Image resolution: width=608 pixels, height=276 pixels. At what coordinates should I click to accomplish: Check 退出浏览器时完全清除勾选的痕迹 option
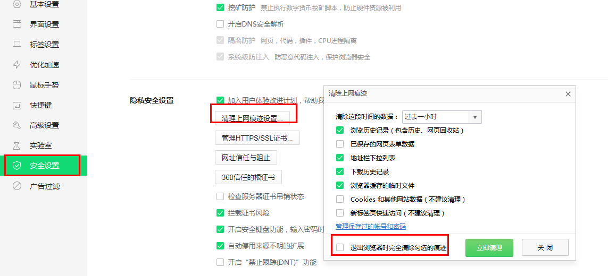340,247
